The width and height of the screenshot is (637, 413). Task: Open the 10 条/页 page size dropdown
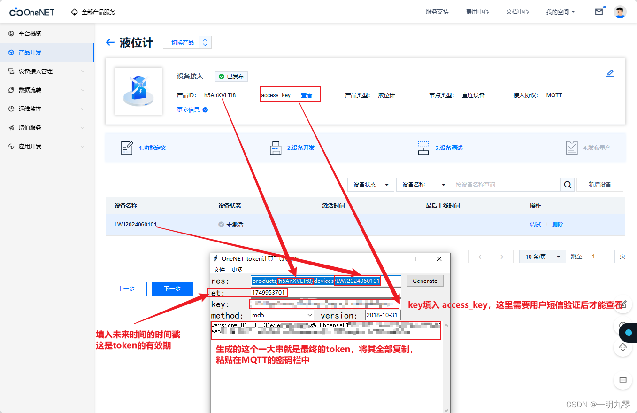pos(542,257)
